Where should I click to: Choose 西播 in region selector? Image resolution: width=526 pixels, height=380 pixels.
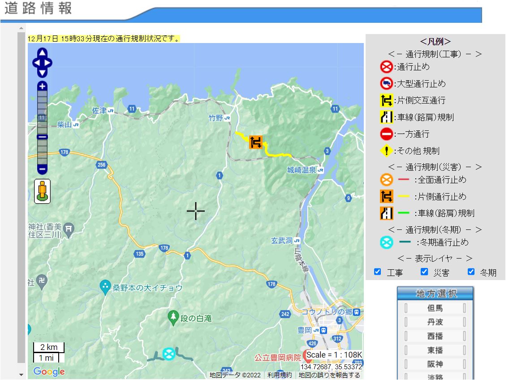(x=435, y=336)
